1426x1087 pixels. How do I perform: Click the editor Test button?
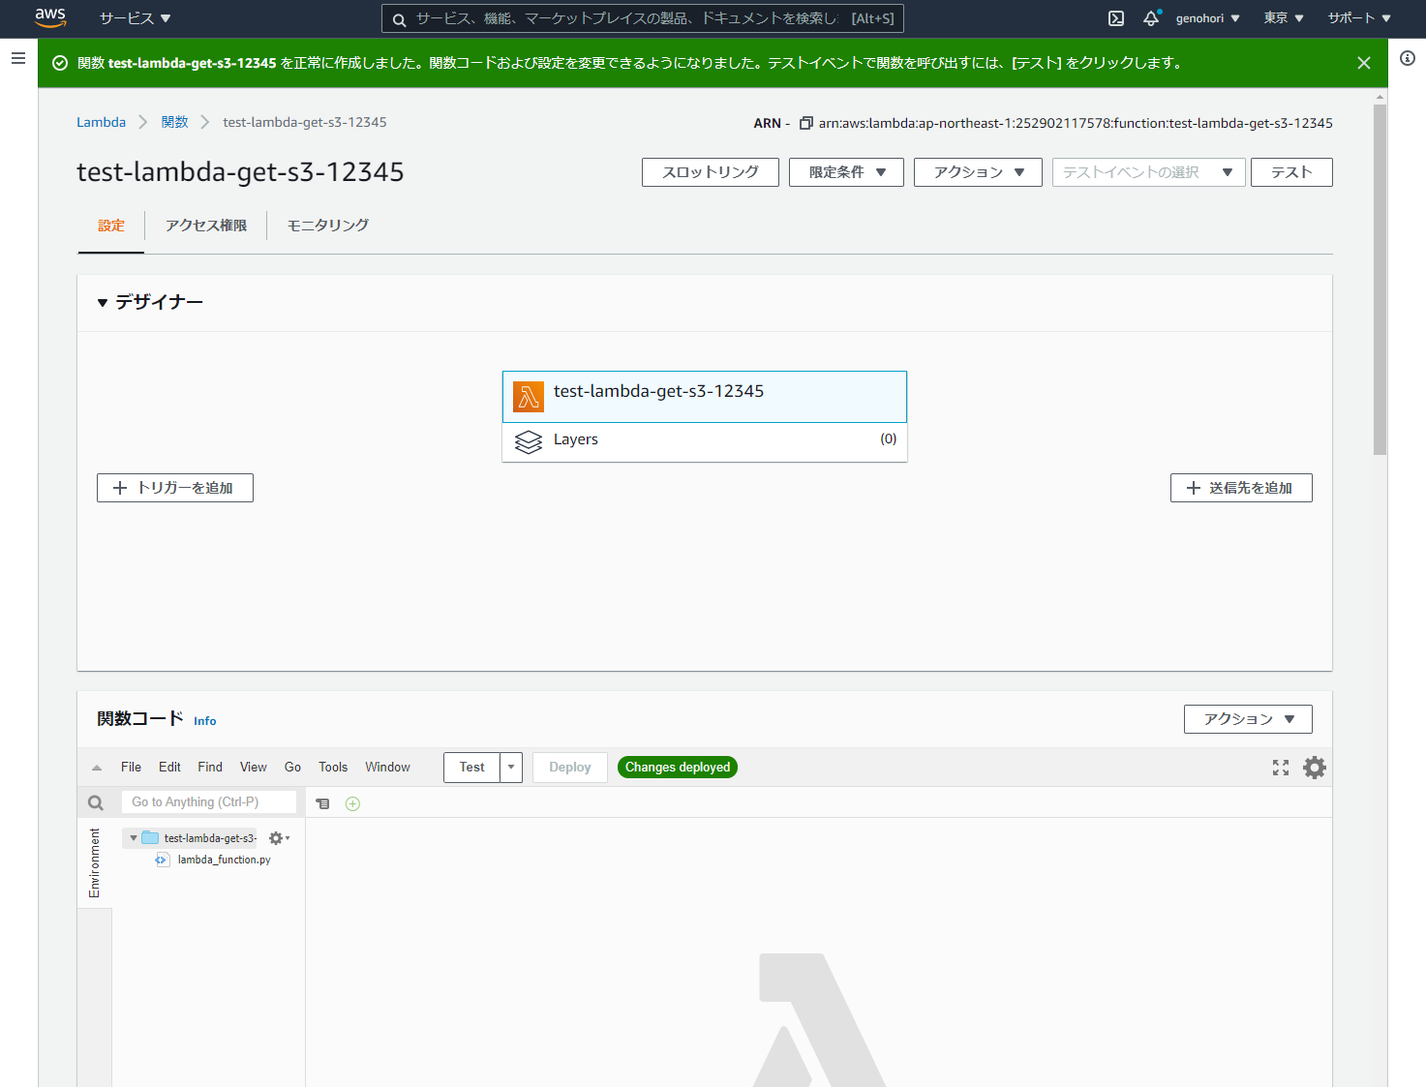point(471,768)
